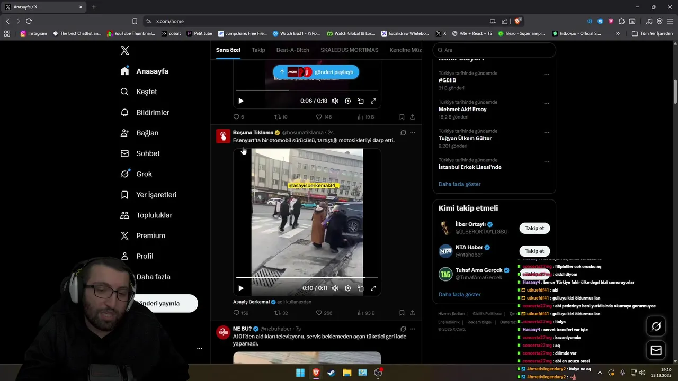
Task: Open the X logo home icon
Action: pos(124,50)
